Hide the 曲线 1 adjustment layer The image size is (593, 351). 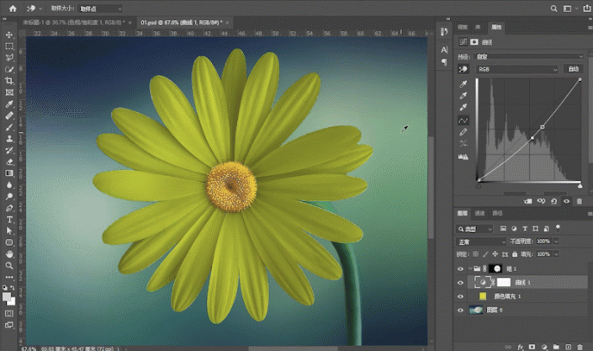coord(461,283)
